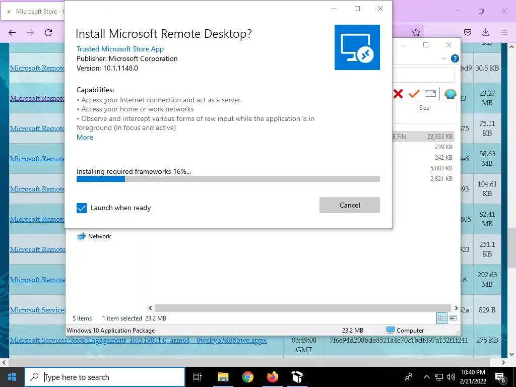
Task: Open the Trusted Microsoft Store App link
Action: click(120, 49)
